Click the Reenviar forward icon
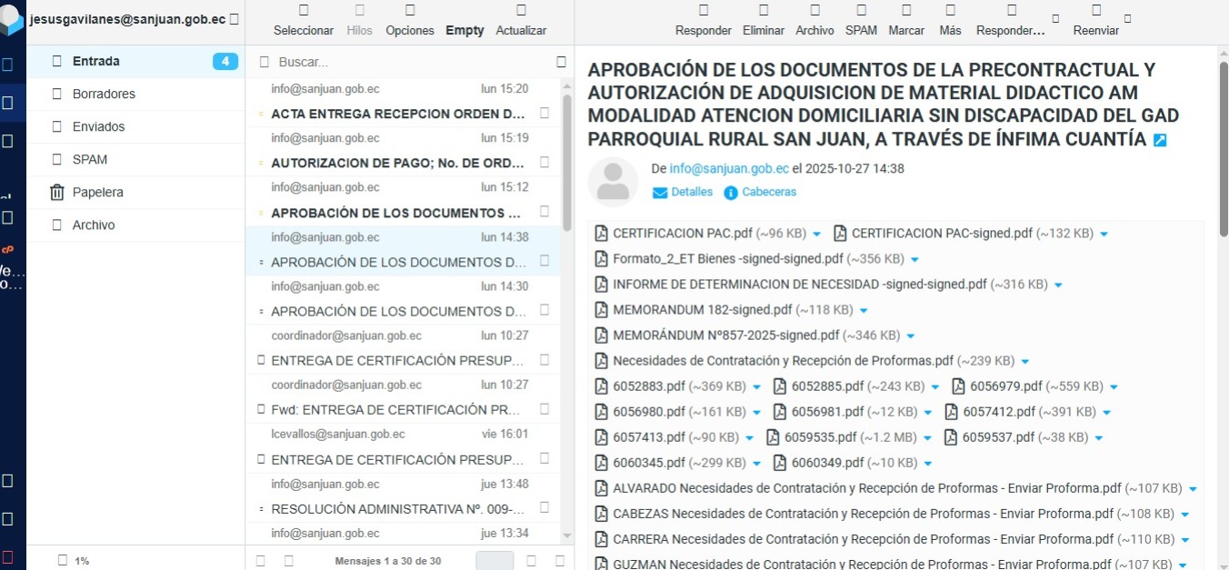The width and height of the screenshot is (1229, 570). (1095, 11)
